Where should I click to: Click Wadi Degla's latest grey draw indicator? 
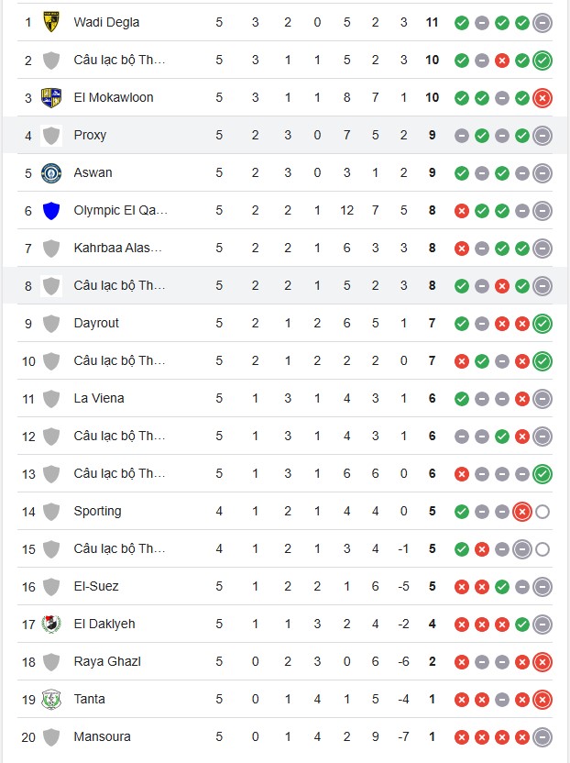tap(543, 23)
